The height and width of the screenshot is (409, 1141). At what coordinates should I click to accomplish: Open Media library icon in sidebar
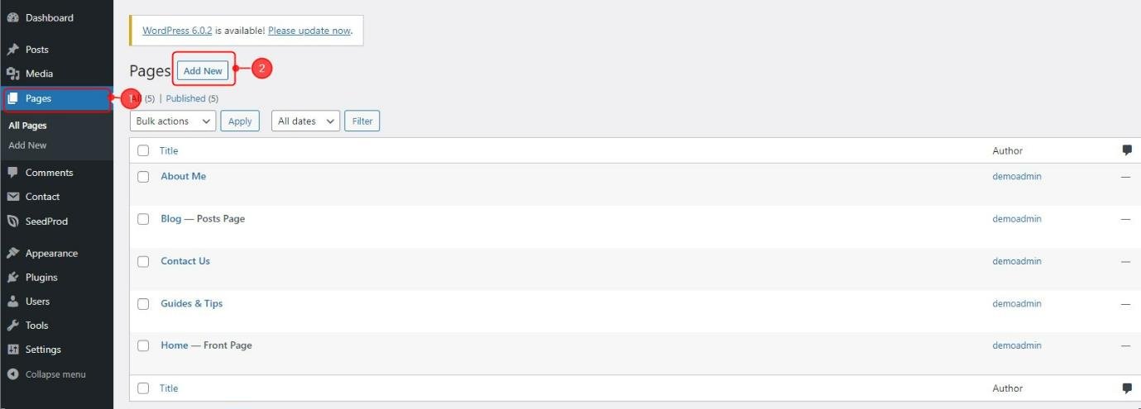(x=12, y=74)
